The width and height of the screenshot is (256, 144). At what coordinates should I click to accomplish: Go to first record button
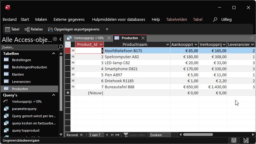tap(81, 135)
